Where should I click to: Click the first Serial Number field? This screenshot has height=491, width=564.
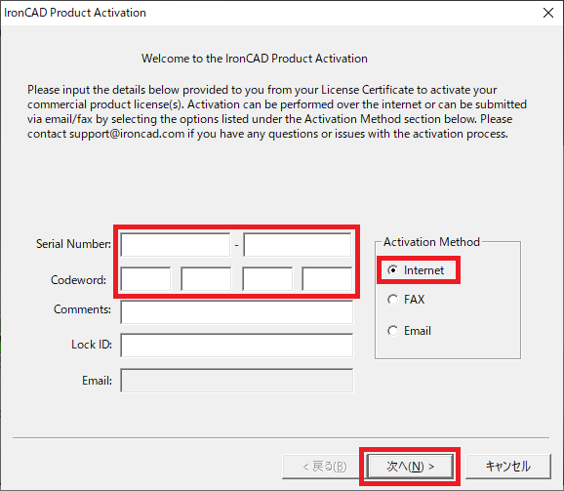click(176, 245)
